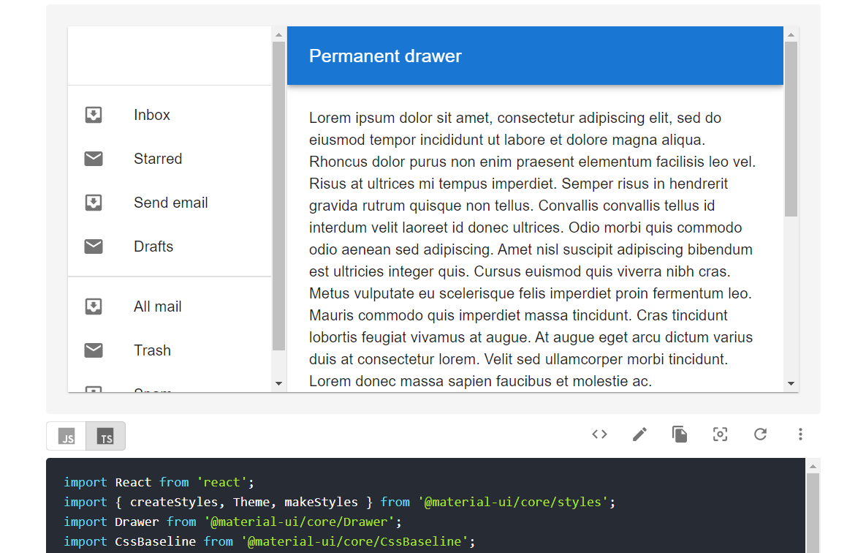Click the envelope icon beside Trash
Image resolution: width=847 pixels, height=553 pixels.
94,350
